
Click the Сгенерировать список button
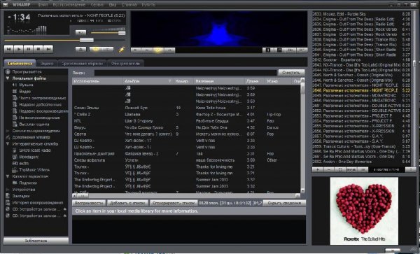coord(174,203)
